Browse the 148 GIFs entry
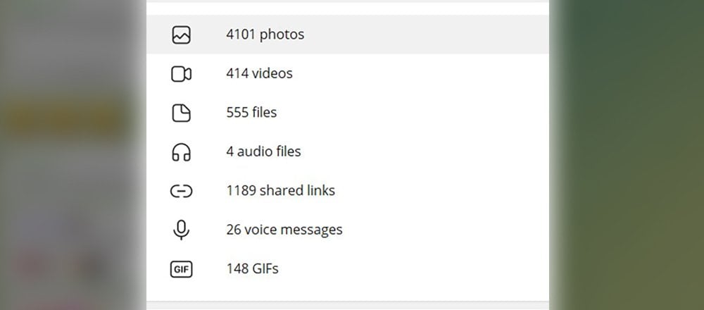 348,269
